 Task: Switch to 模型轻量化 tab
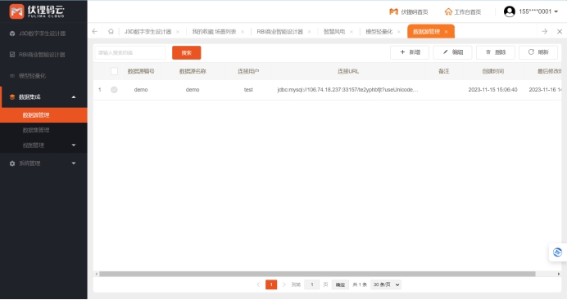point(379,32)
